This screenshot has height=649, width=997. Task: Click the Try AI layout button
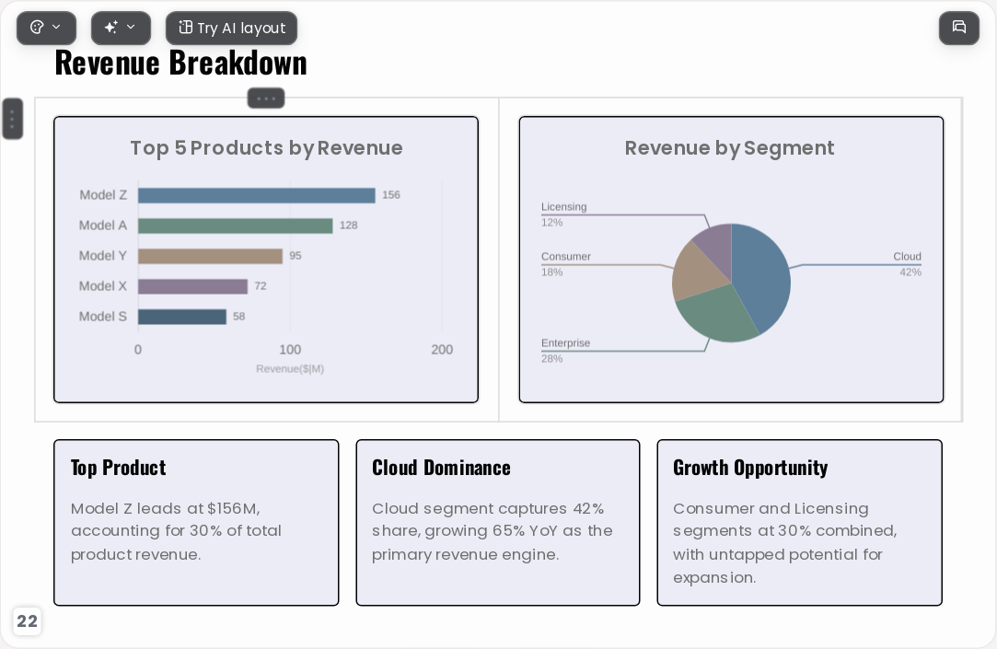pos(231,28)
